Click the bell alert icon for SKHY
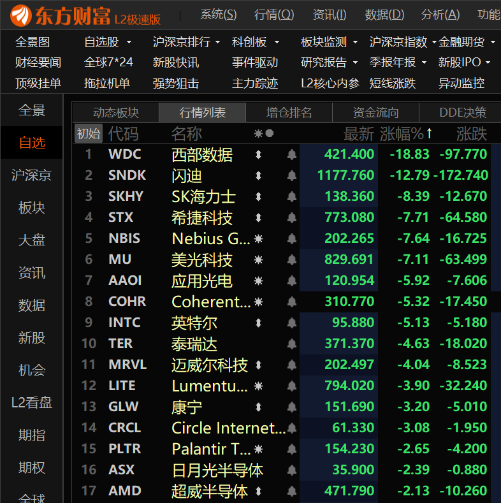 click(291, 196)
